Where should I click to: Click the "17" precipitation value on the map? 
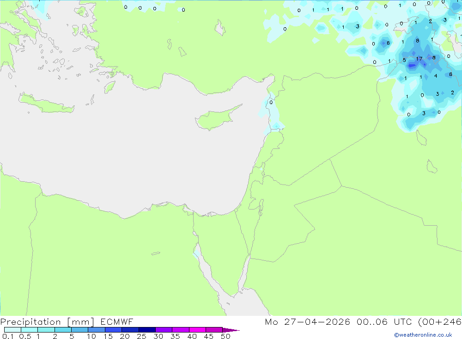coord(419,59)
